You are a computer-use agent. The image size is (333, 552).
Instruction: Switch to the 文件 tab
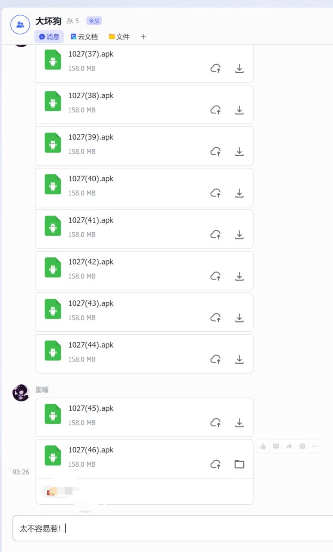119,37
